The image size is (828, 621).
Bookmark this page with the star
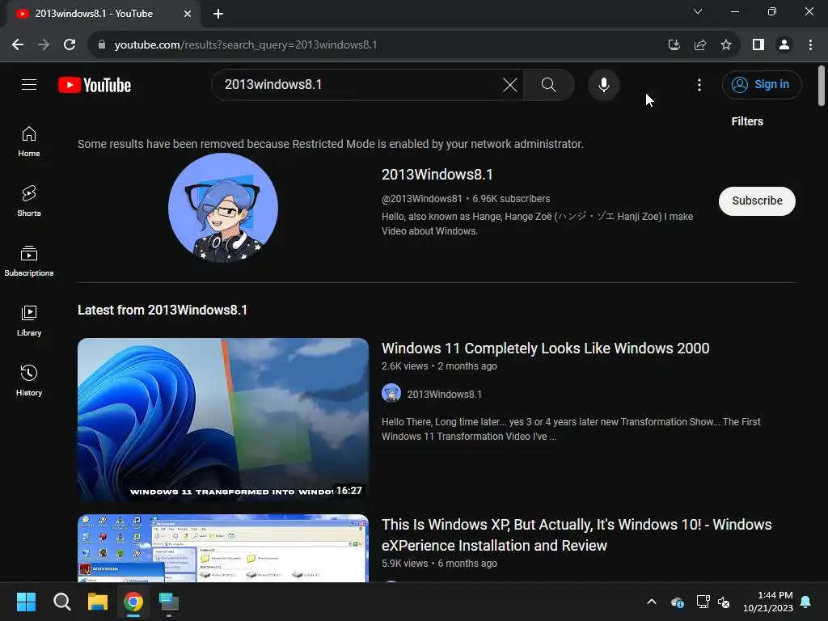click(726, 45)
